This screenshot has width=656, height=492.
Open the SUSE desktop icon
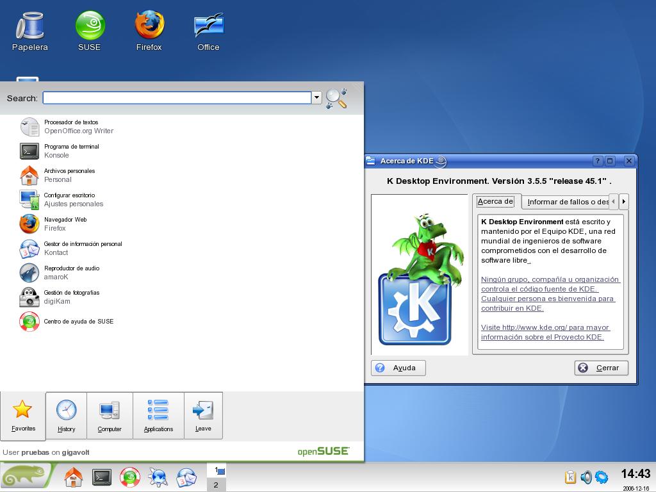click(90, 31)
